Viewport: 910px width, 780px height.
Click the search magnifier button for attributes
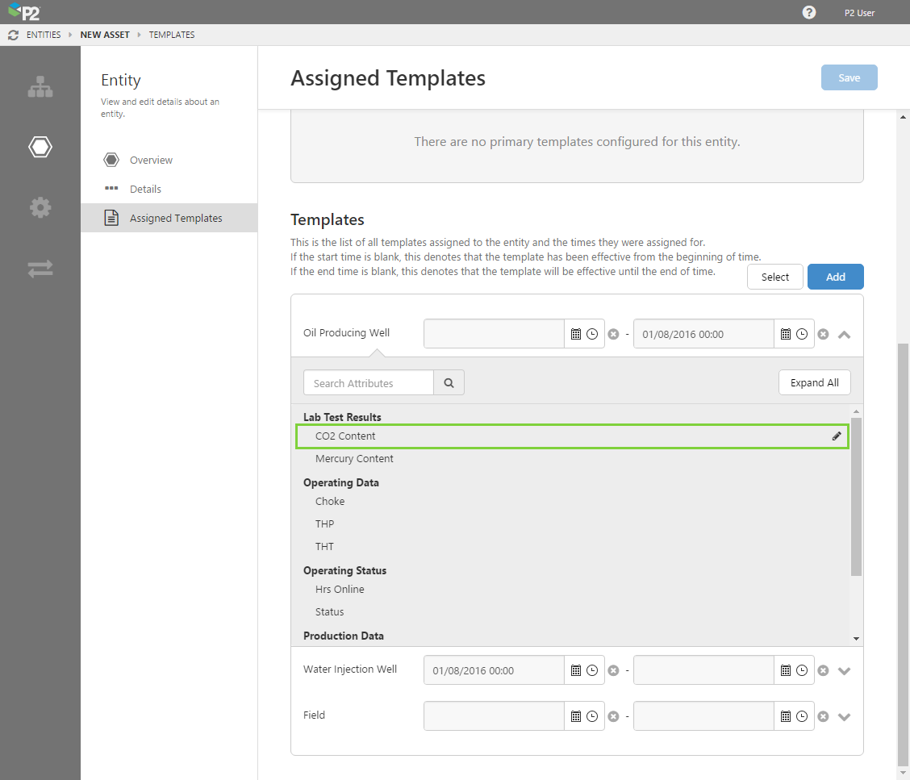[x=449, y=383]
